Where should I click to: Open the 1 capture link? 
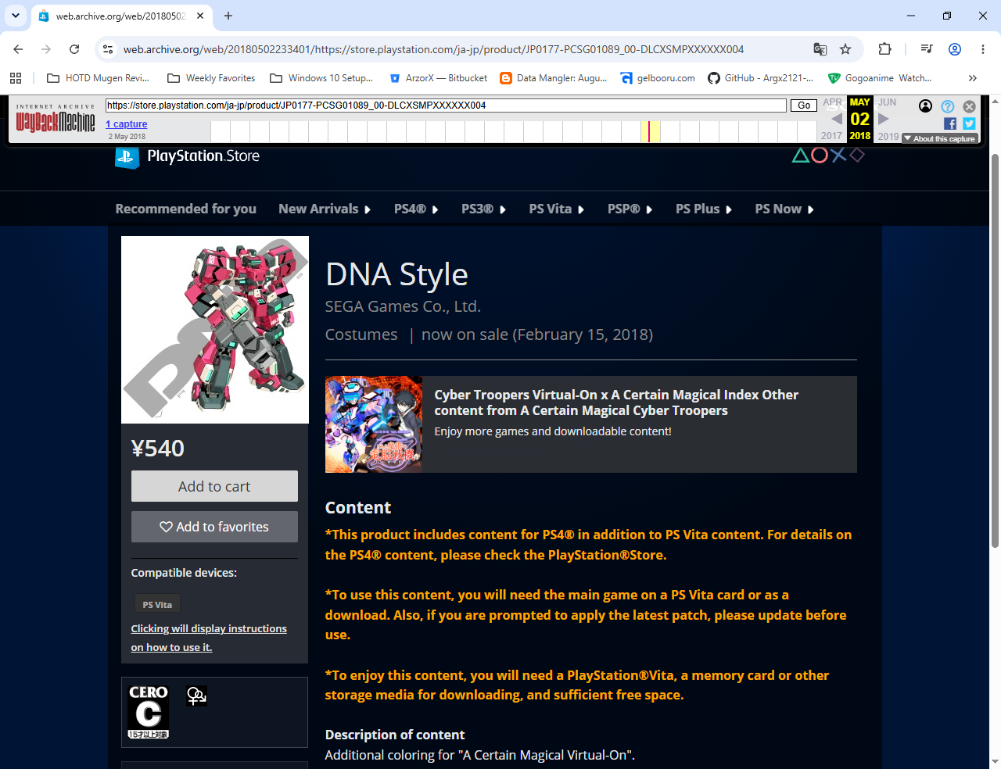126,124
